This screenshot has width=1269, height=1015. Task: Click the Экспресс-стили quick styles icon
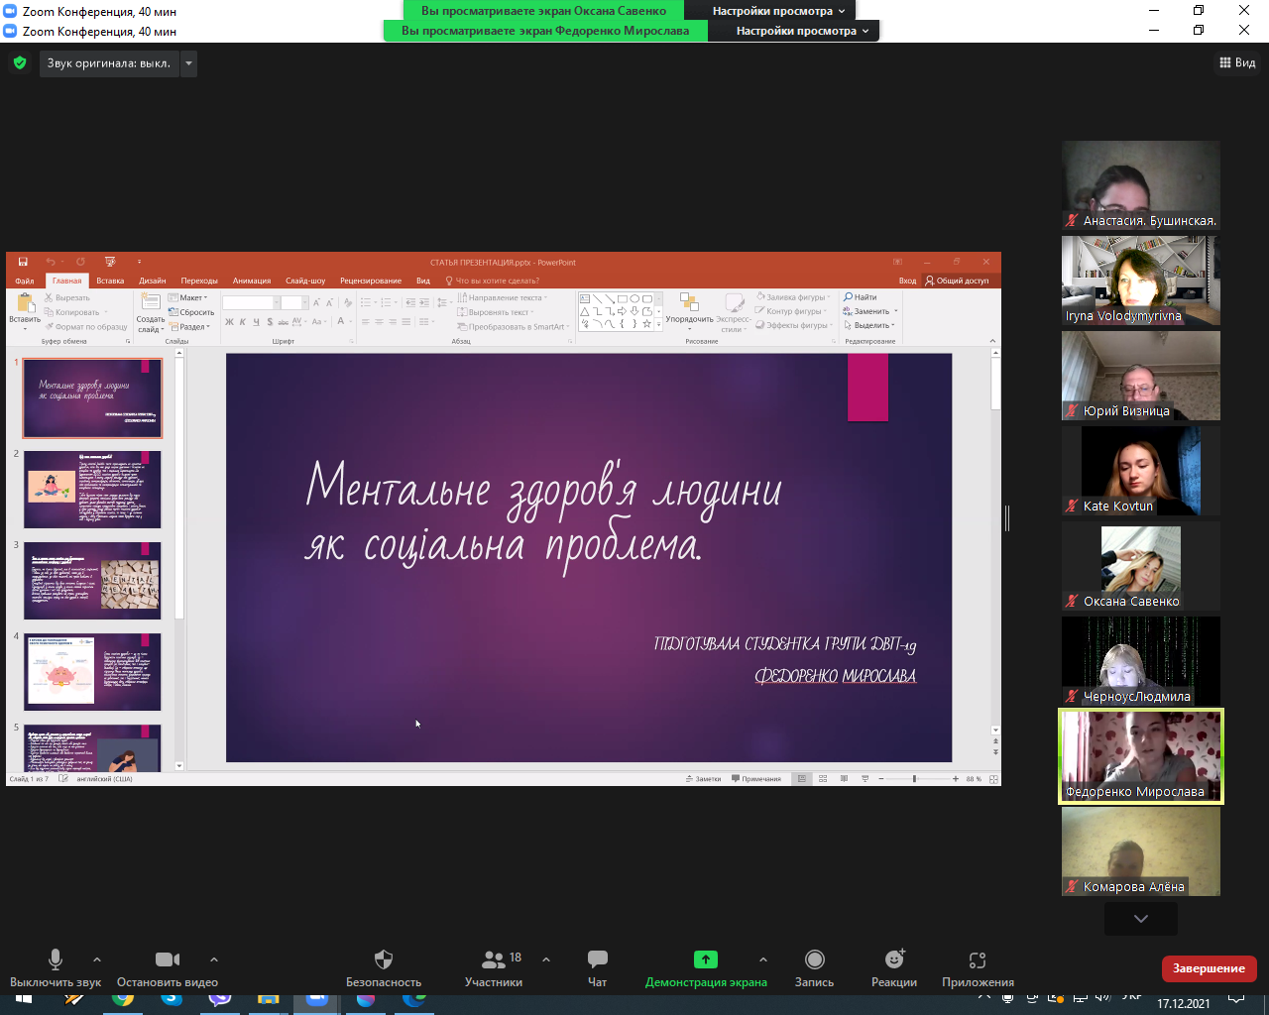pyautogui.click(x=734, y=302)
